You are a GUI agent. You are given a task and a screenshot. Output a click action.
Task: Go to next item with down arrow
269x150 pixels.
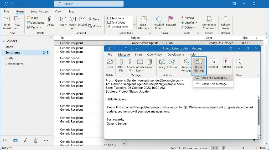[x=131, y=49]
